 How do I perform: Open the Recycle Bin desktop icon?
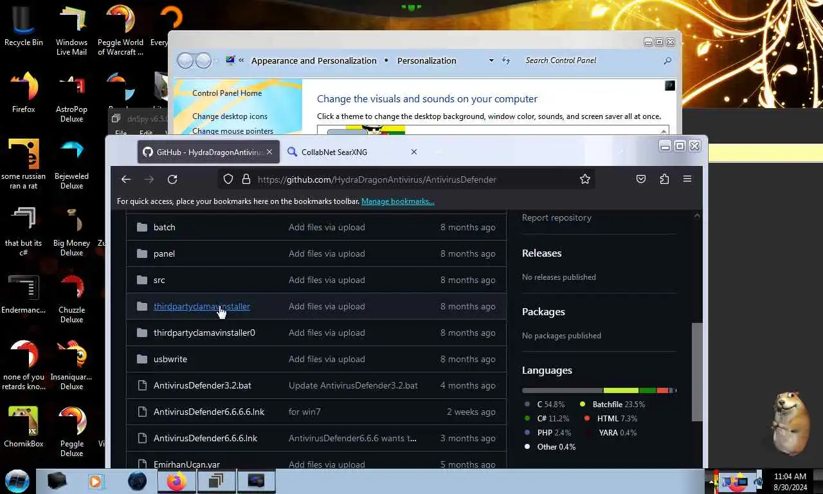24,26
